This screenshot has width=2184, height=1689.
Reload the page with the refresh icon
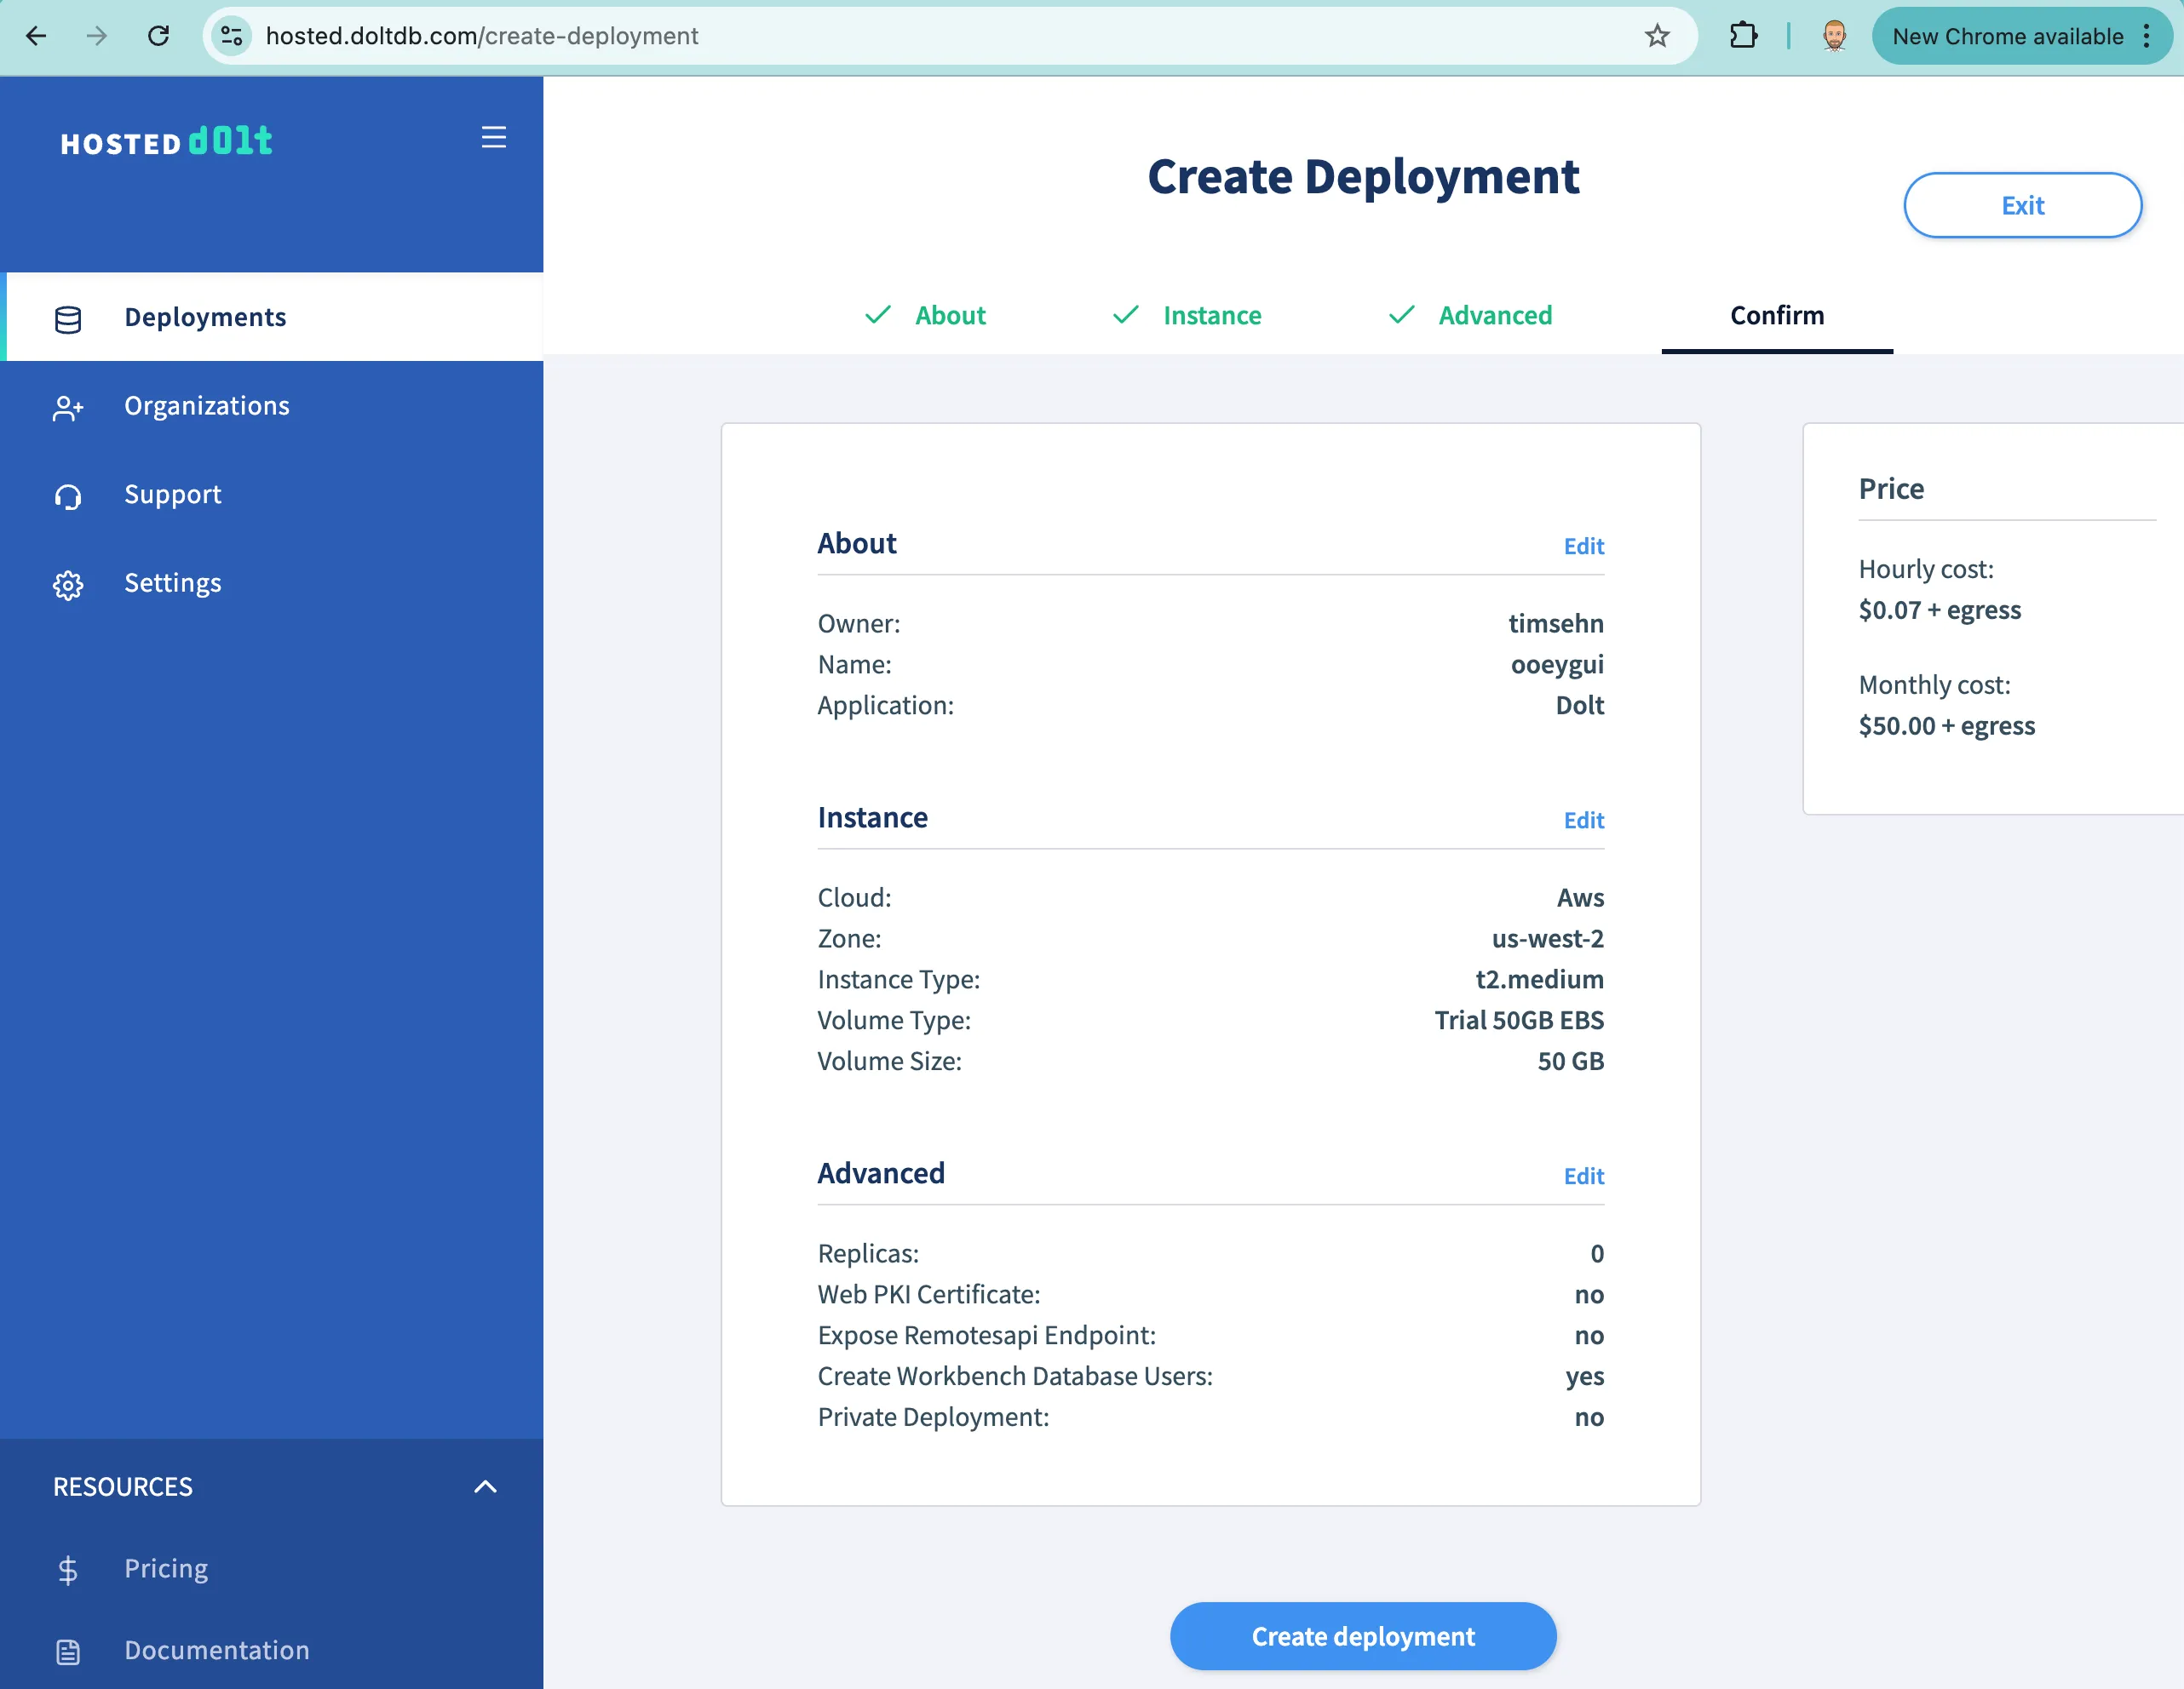pyautogui.click(x=159, y=36)
